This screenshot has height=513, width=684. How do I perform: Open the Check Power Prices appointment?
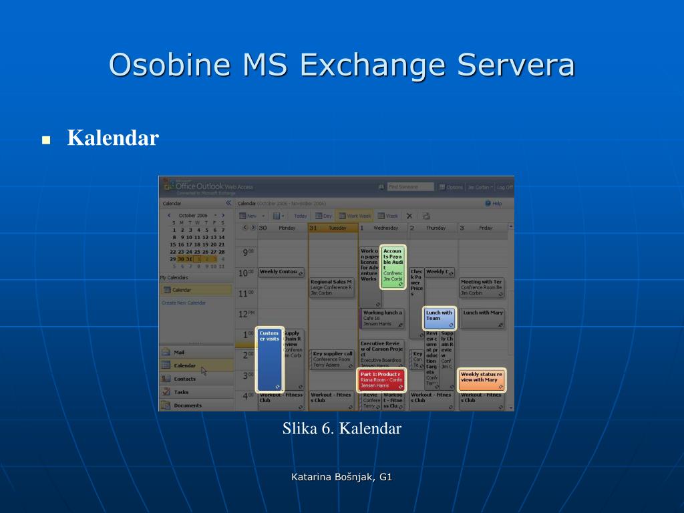click(x=417, y=303)
